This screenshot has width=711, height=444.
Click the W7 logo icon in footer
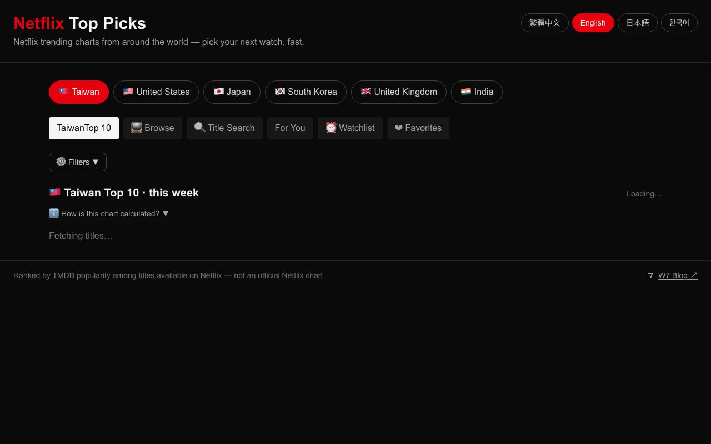(650, 275)
